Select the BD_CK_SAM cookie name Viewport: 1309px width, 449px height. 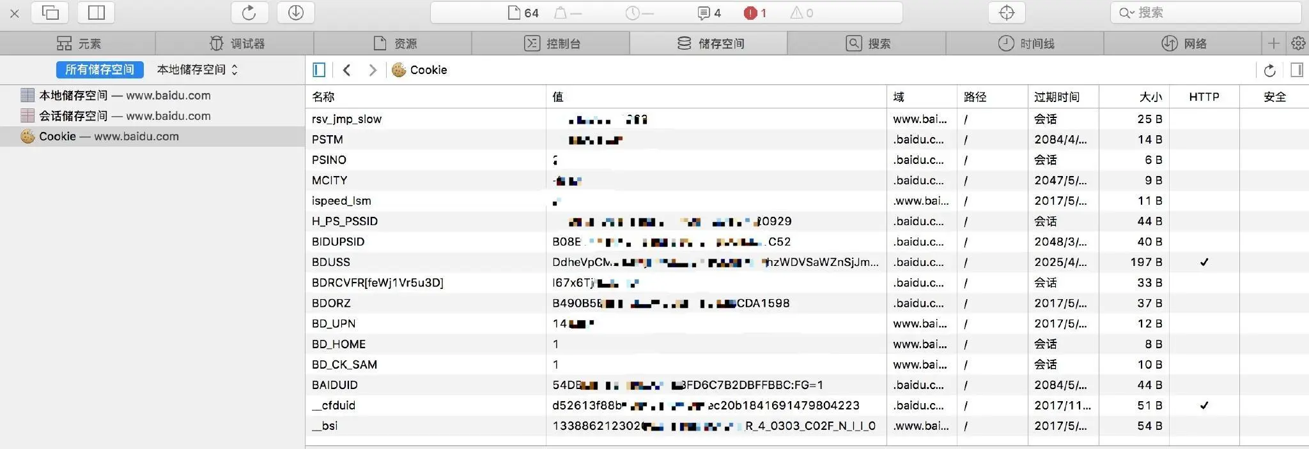coord(345,364)
